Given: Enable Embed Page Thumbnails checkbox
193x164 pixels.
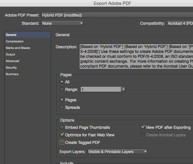Looking at the screenshot, I should (x=62, y=127).
